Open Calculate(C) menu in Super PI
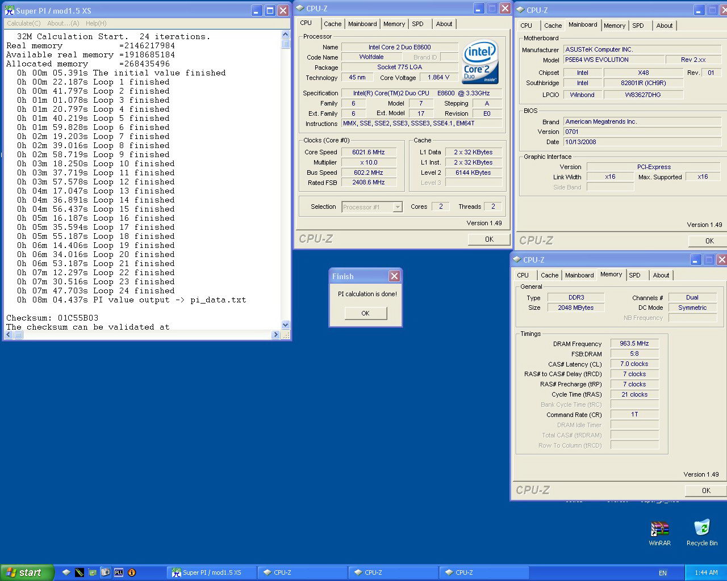Image resolution: width=727 pixels, height=581 pixels. 23,23
